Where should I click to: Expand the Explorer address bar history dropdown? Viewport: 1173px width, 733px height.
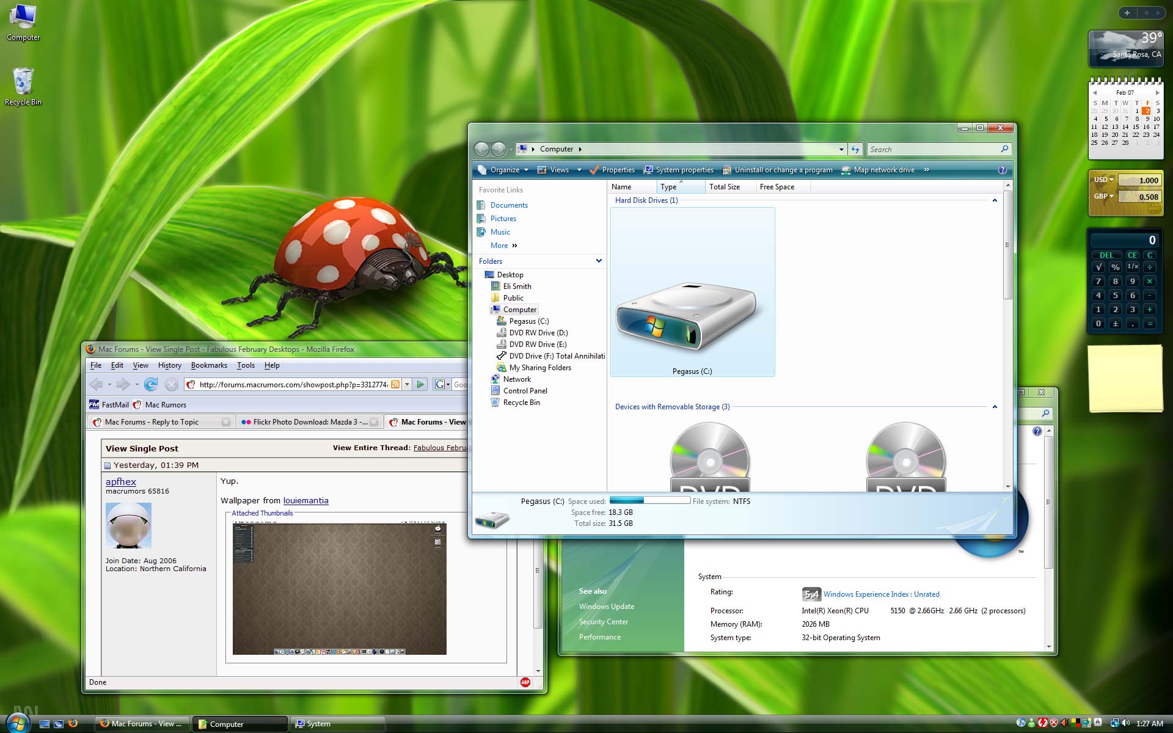(841, 149)
